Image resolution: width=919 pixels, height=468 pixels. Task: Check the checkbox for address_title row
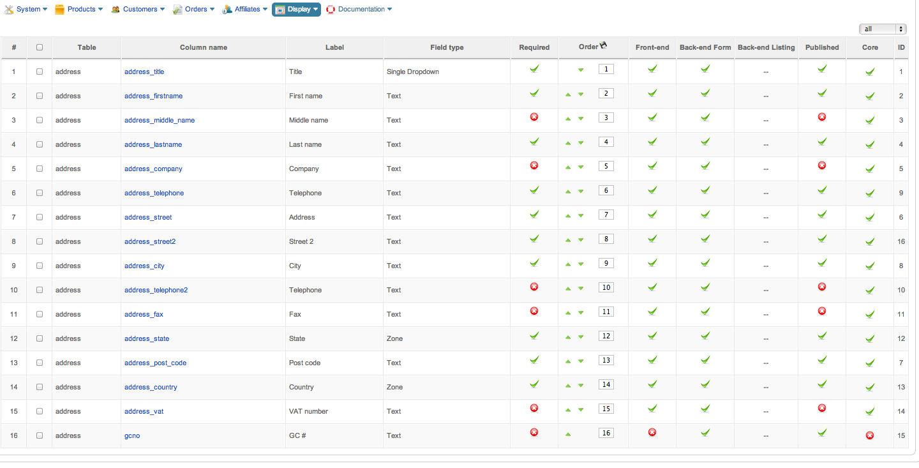click(40, 72)
